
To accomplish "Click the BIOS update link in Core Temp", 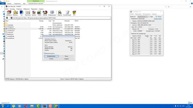I will point(158,19).
